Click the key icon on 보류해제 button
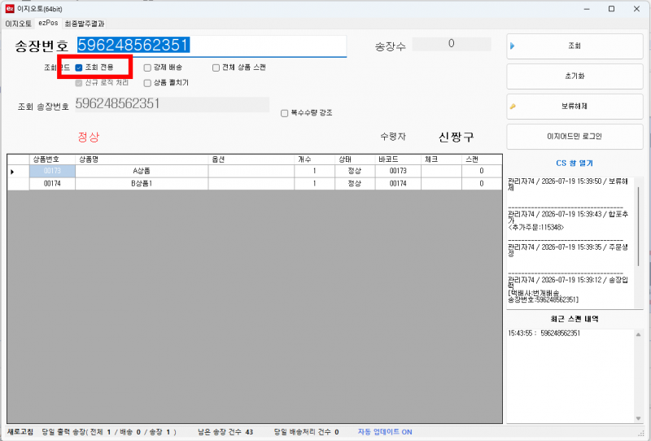The width and height of the screenshot is (651, 441). click(x=513, y=107)
